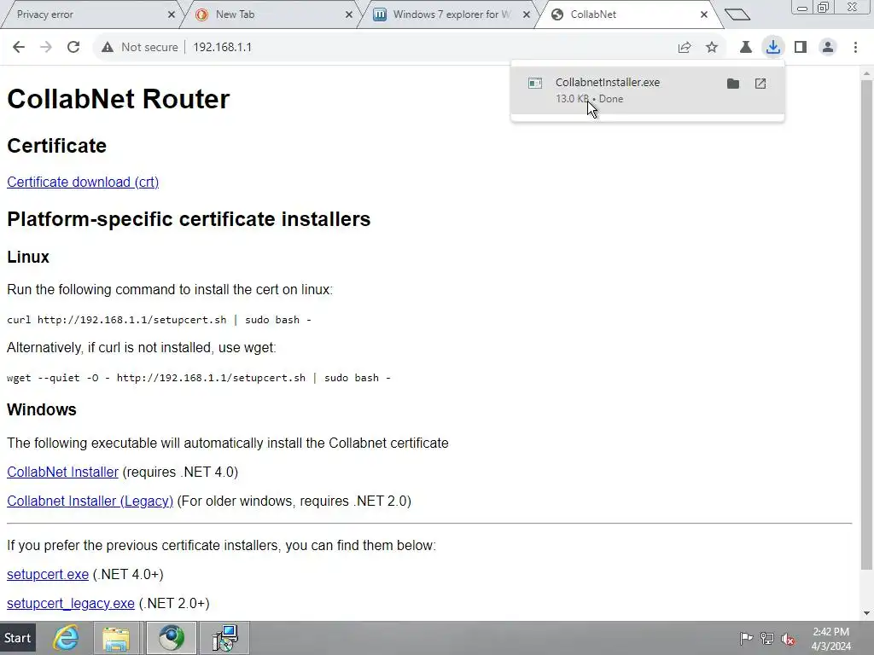The width and height of the screenshot is (874, 655).
Task: Download the CollabNet Installer link
Action: click(62, 472)
